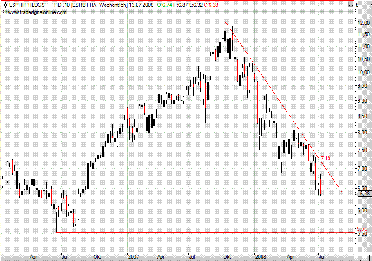This screenshot has height=261, width=372.
Task: Close the ESPRIT HLDGS chart panel
Action: coord(351,5)
